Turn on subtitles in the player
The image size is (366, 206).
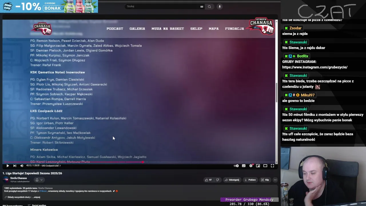coord(244,166)
